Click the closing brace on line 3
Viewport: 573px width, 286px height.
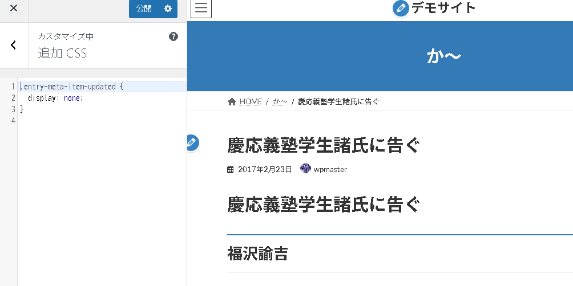pyautogui.click(x=22, y=109)
